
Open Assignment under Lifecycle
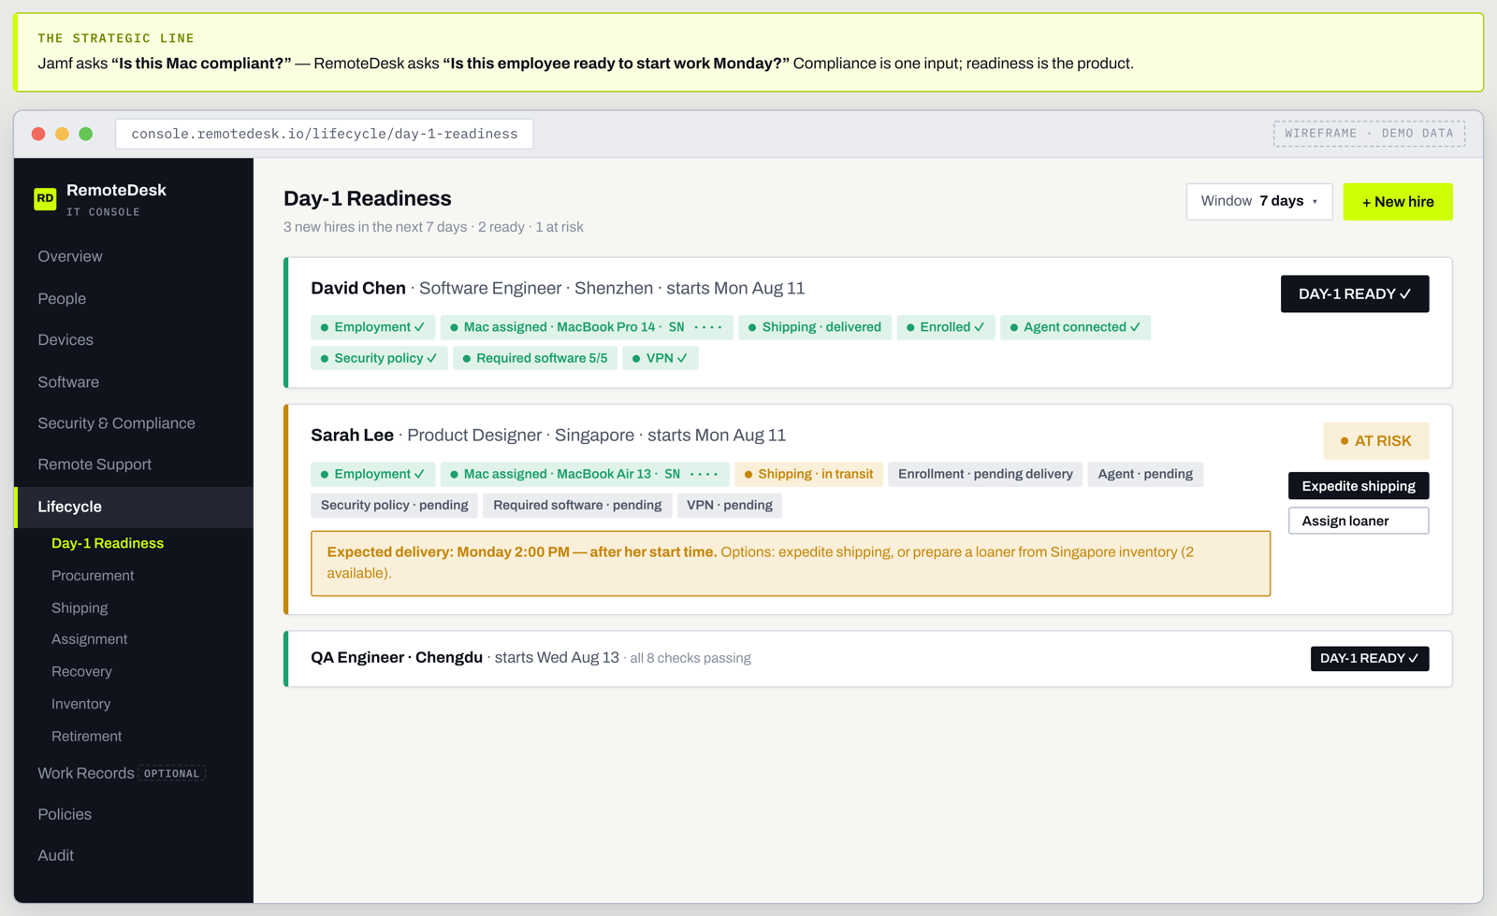[x=89, y=639]
